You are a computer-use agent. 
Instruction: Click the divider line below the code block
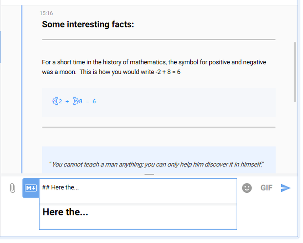coord(158,127)
